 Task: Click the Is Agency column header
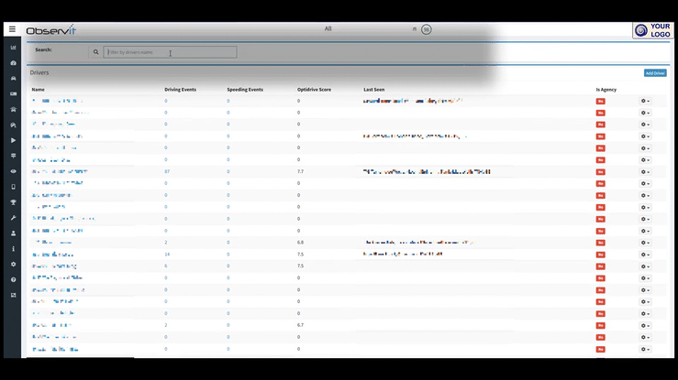click(x=606, y=90)
